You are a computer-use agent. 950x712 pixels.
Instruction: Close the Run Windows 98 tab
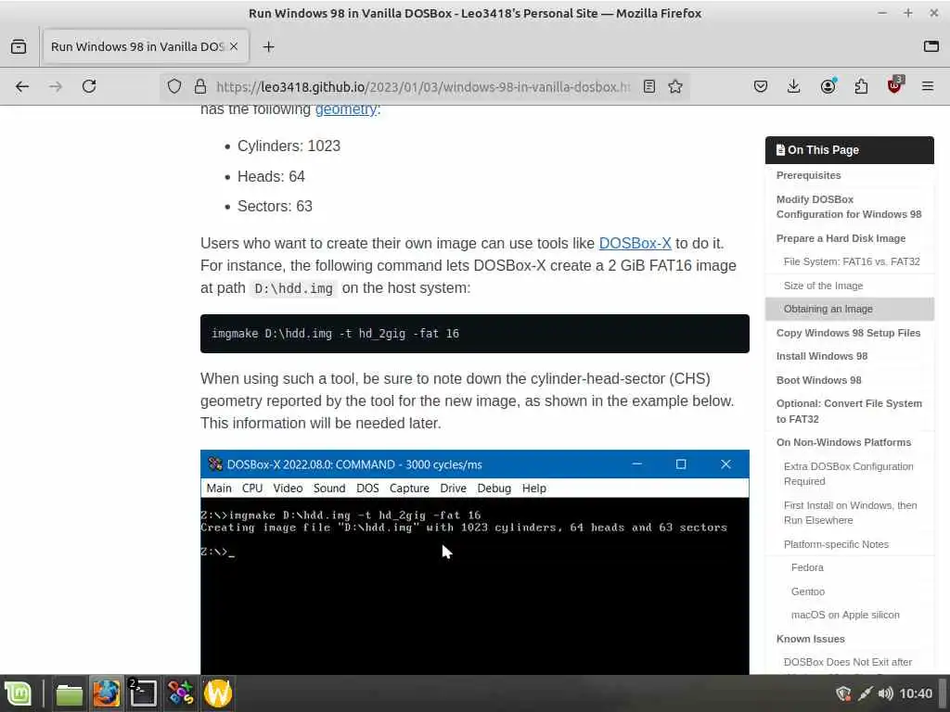(x=234, y=46)
